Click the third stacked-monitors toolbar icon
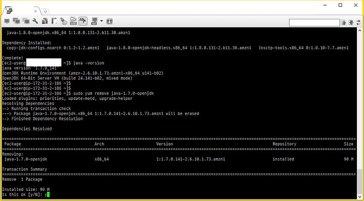 click(26, 21)
